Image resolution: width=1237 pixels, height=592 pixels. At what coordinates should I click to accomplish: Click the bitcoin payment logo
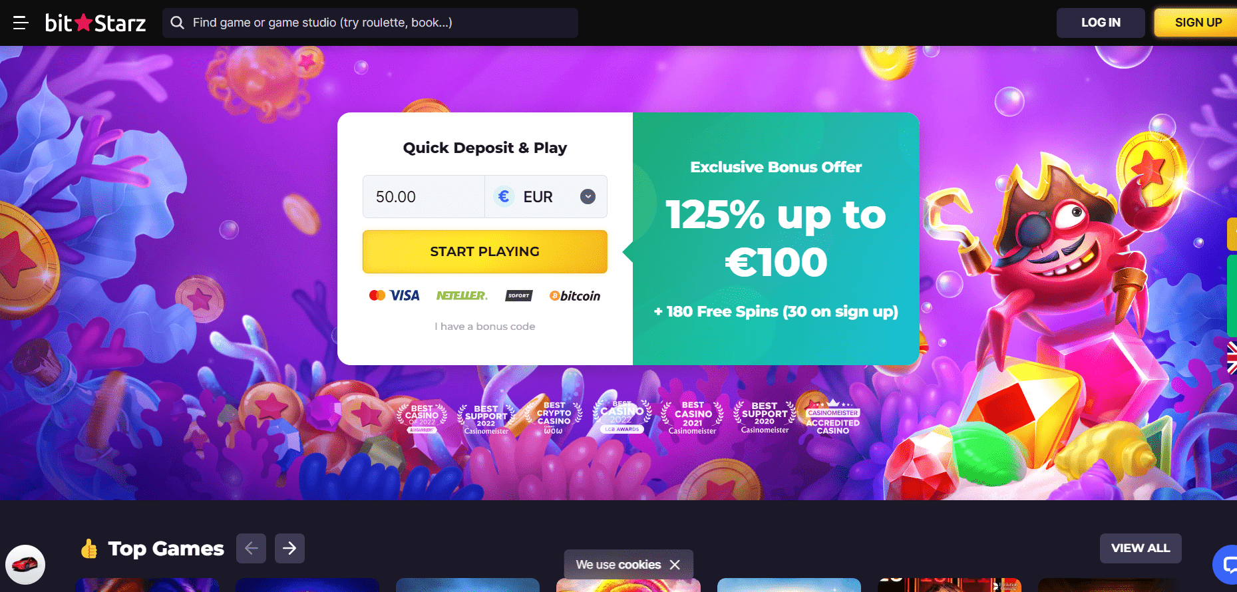tap(575, 296)
